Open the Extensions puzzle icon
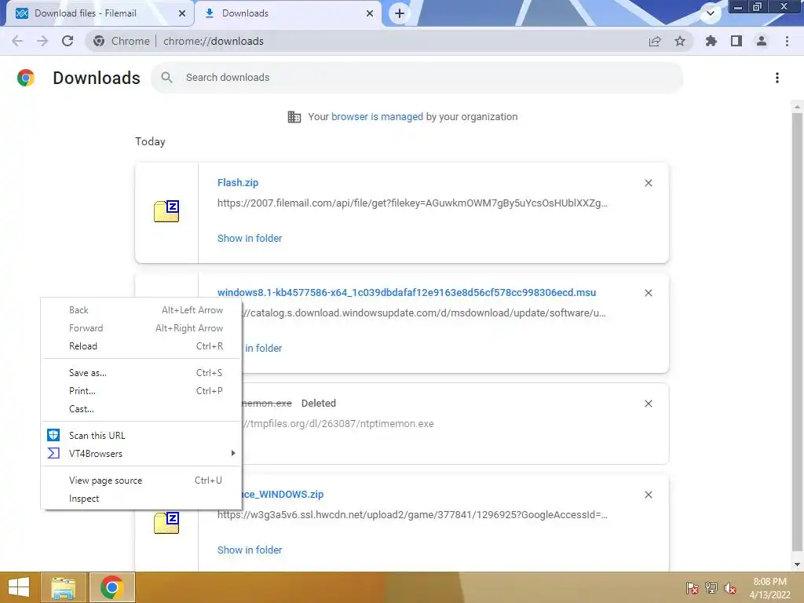 coord(711,41)
